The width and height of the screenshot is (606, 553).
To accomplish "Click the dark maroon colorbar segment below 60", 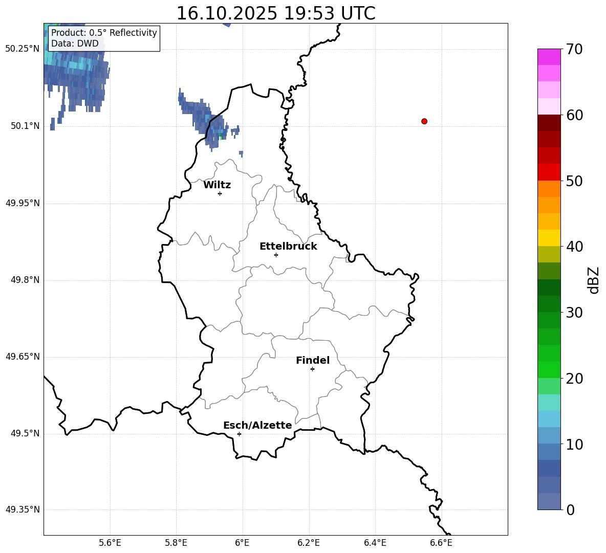I will (549, 123).
